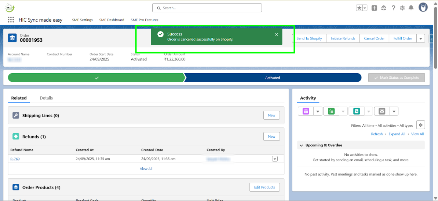
Task: Open the dropdown next to the event icon
Action: [x=318, y=111]
